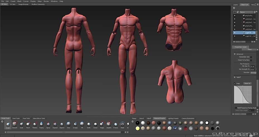Select the Grab sculpt tool
This screenshot has height=137, width=259.
point(21,124)
